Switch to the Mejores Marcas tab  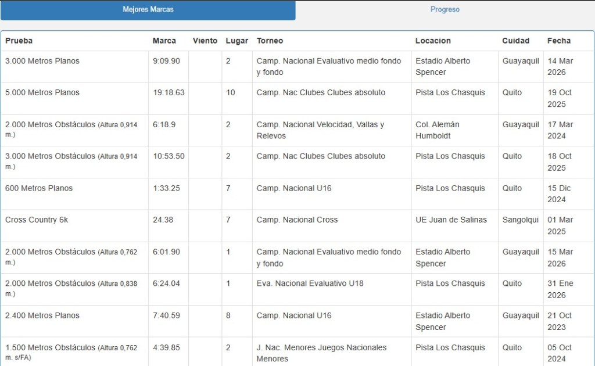[148, 10]
